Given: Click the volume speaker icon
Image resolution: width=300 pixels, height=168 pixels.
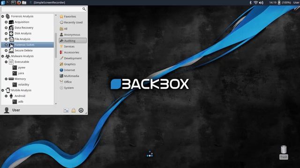Looking at the screenshot, I should click(261, 2).
